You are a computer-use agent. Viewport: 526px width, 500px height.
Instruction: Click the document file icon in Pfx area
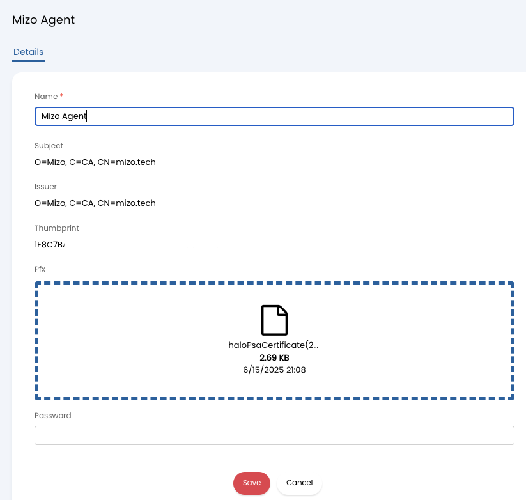pyautogui.click(x=274, y=320)
